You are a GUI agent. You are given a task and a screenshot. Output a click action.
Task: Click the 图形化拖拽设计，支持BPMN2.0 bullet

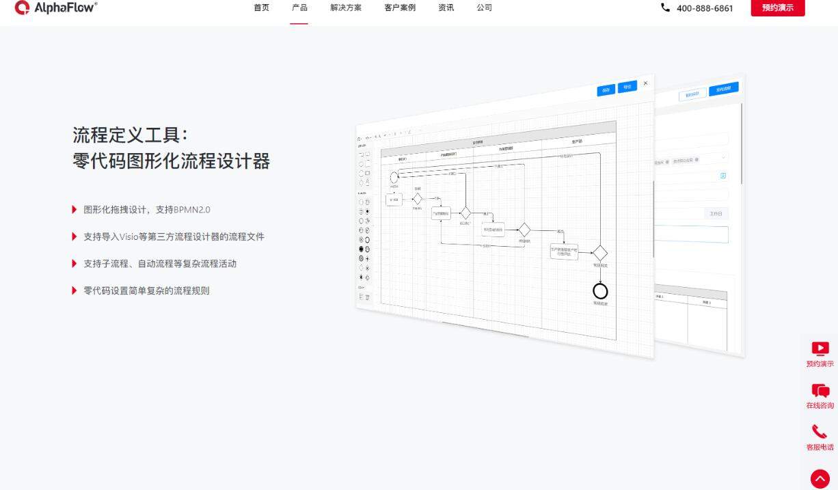147,210
